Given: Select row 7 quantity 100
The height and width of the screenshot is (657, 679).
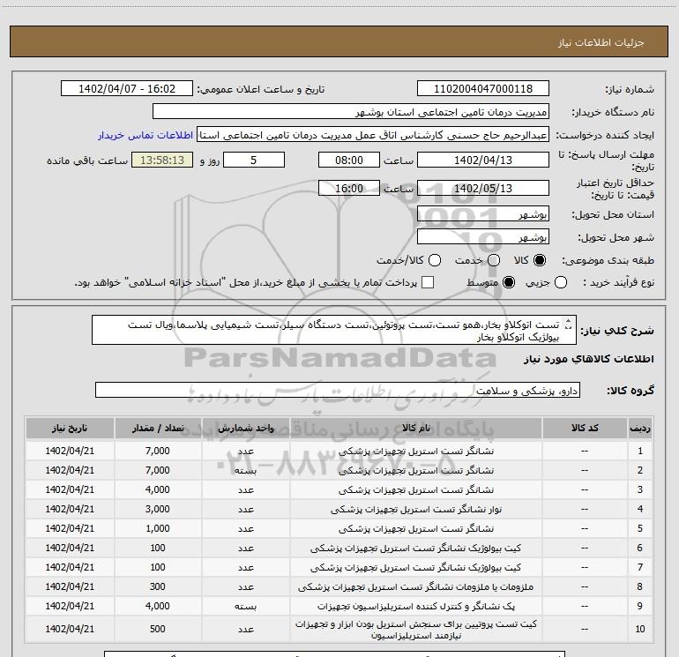Looking at the screenshot, I should click(158, 567).
